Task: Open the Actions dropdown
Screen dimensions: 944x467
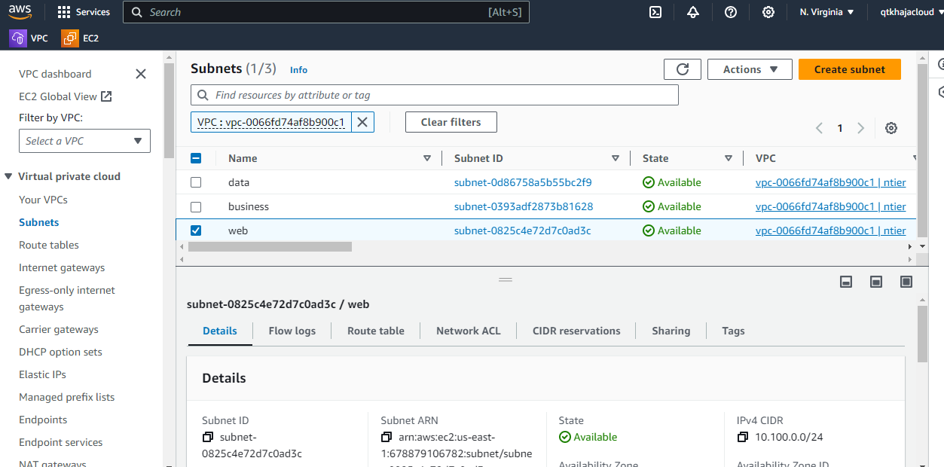Action: click(x=749, y=69)
